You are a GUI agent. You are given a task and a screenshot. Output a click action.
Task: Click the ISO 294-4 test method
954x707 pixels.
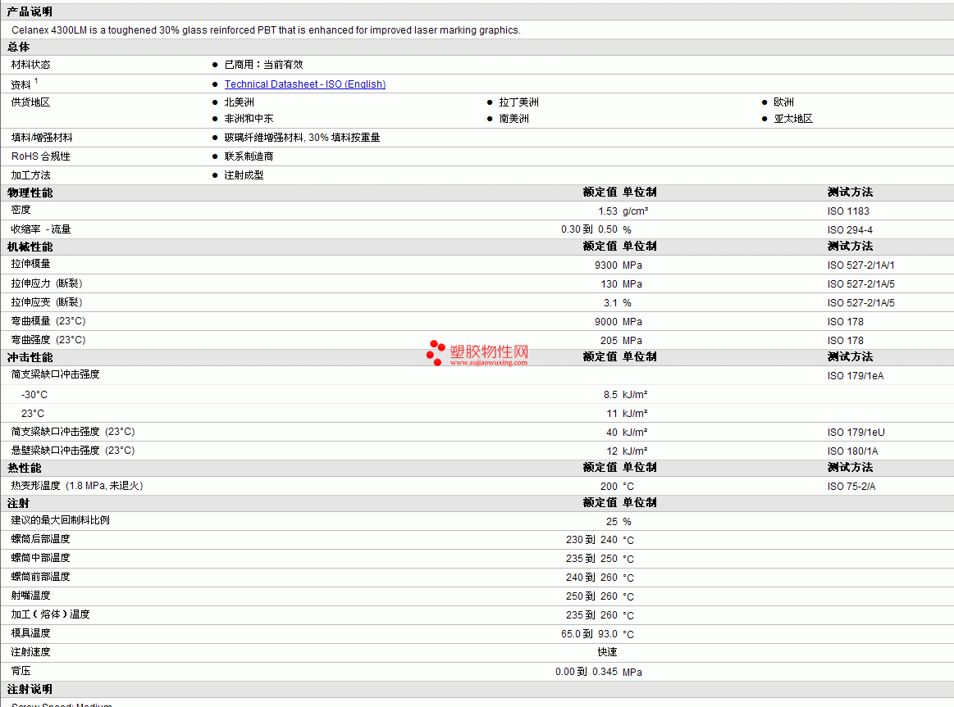pyautogui.click(x=850, y=229)
